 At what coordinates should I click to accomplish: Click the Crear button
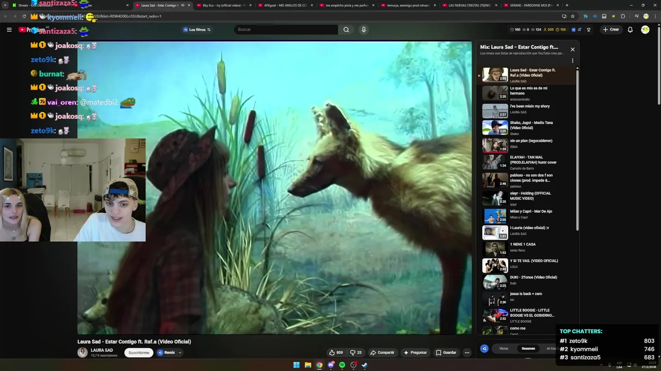611,30
